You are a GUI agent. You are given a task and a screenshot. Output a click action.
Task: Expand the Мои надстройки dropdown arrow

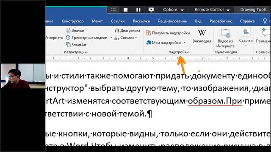[185, 42]
